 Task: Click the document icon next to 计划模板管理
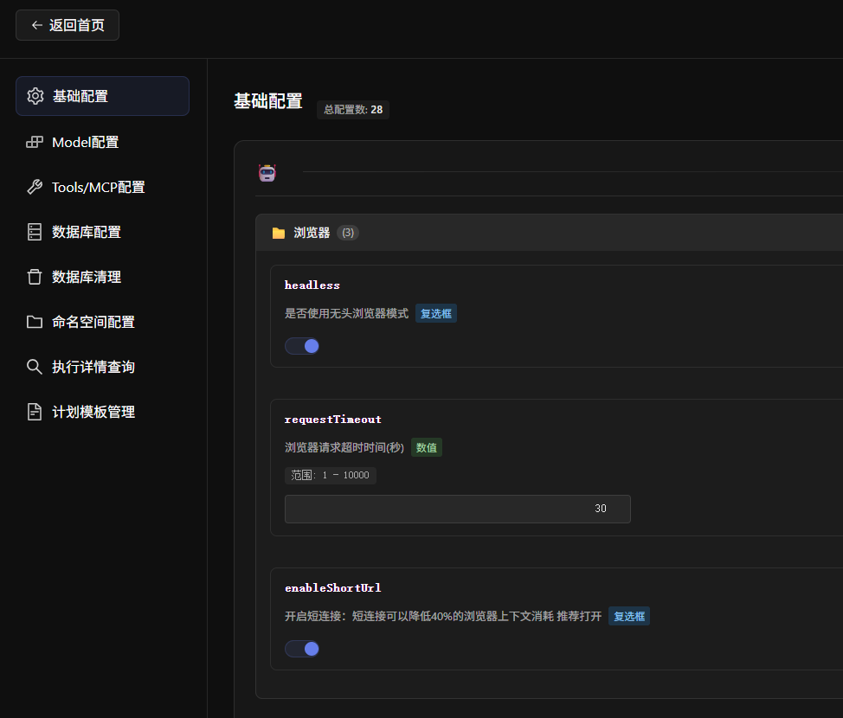click(35, 411)
